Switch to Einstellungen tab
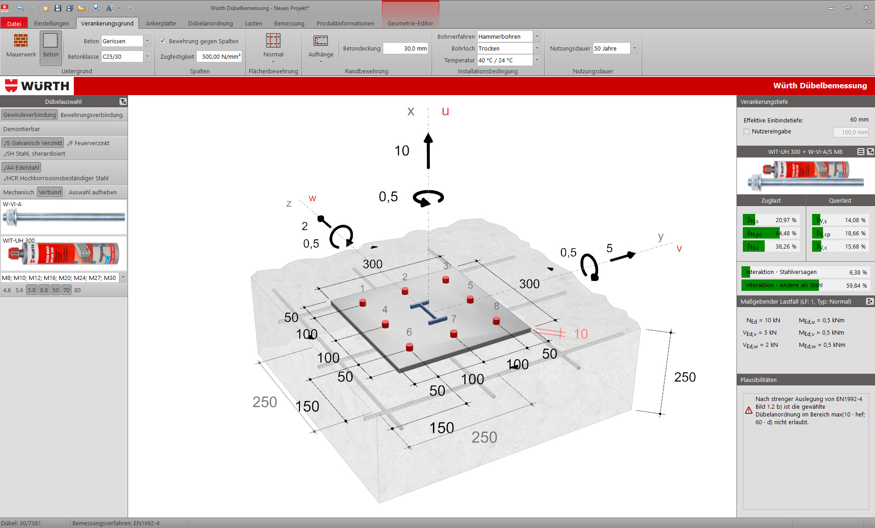This screenshot has height=528, width=875. (51, 23)
